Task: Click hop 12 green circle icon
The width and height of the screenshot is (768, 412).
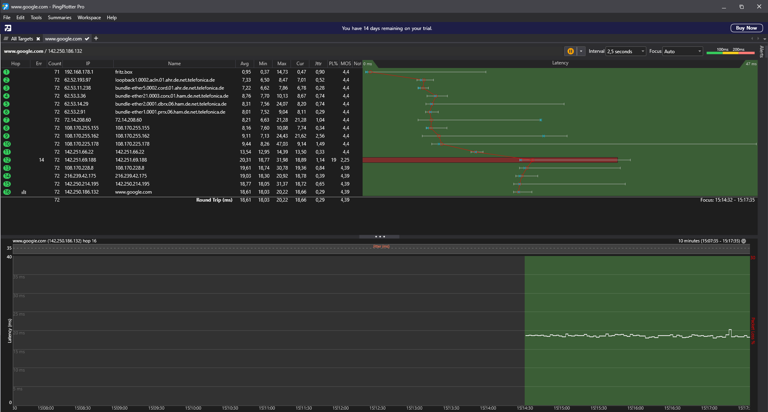Action: coord(7,160)
